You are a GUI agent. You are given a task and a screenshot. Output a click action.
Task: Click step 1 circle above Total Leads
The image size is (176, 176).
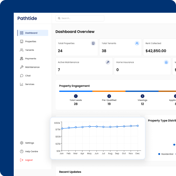point(76,96)
